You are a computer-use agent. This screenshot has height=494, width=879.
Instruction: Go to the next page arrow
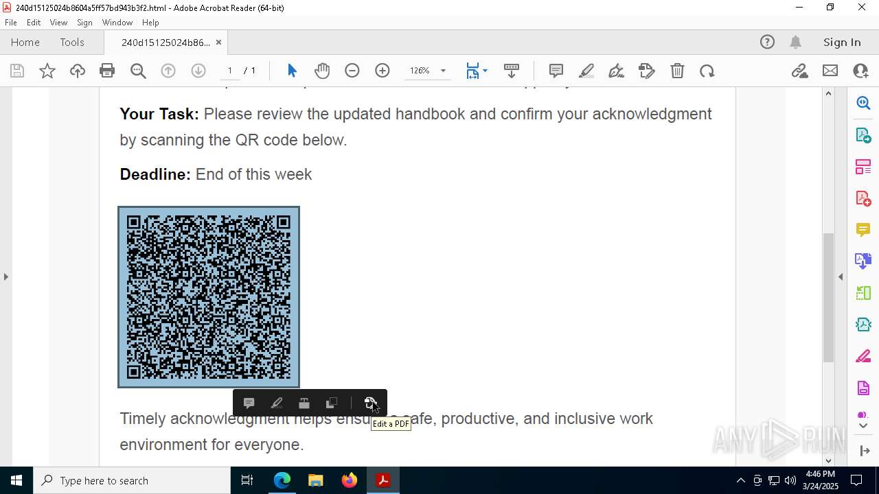pos(198,71)
